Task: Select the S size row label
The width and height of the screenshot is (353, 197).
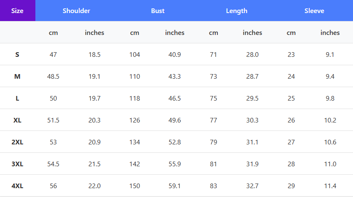Action: 17,54
